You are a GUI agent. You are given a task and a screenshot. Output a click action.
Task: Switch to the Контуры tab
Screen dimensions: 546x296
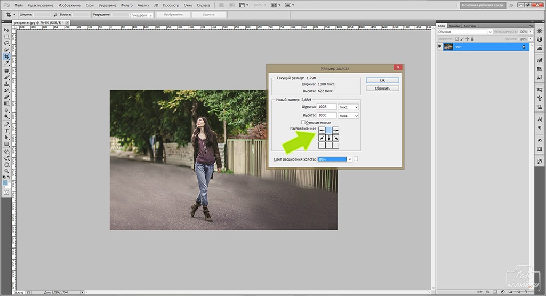coord(470,26)
